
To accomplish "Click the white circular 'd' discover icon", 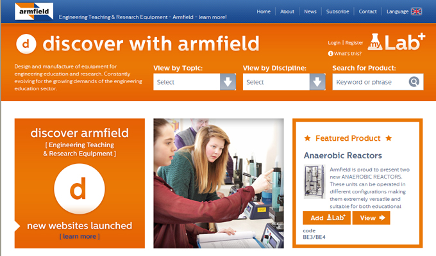I will [26, 44].
